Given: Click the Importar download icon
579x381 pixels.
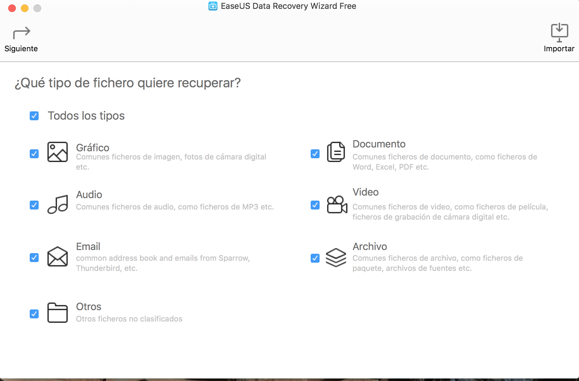Looking at the screenshot, I should [x=559, y=32].
